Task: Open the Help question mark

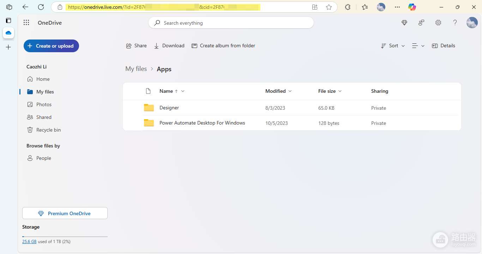Action: click(x=455, y=23)
